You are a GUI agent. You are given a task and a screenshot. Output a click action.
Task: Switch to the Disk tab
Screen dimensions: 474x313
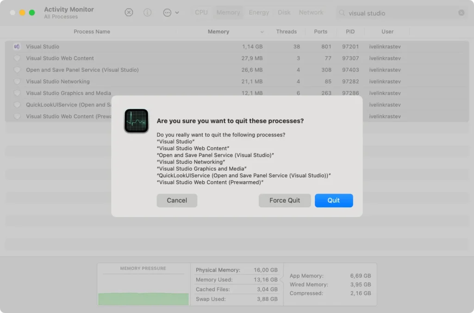[284, 13]
